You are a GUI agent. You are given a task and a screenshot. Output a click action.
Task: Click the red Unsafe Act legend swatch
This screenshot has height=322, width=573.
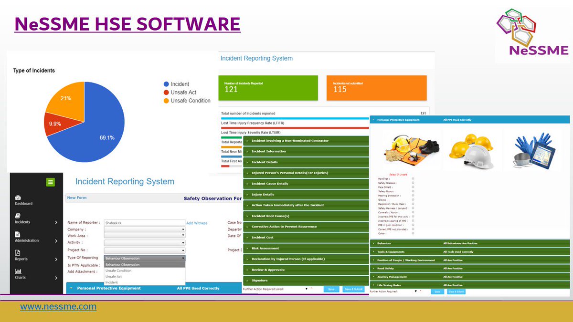(166, 92)
